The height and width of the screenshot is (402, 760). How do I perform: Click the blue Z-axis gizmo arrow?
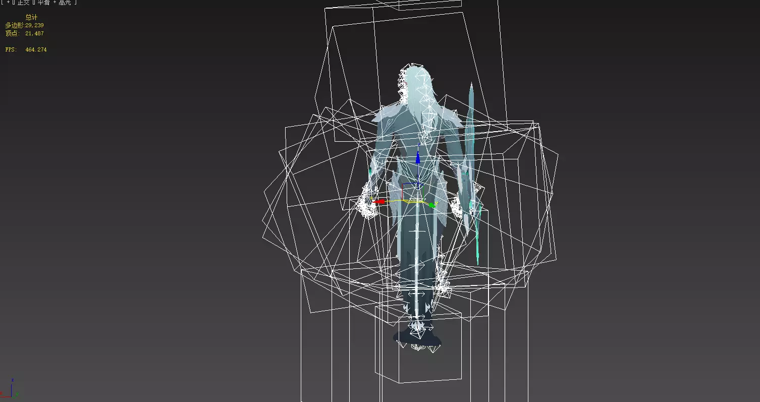[x=418, y=157]
